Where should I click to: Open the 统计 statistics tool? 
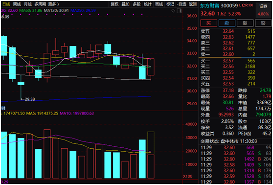pyautogui.click(x=148, y=4)
